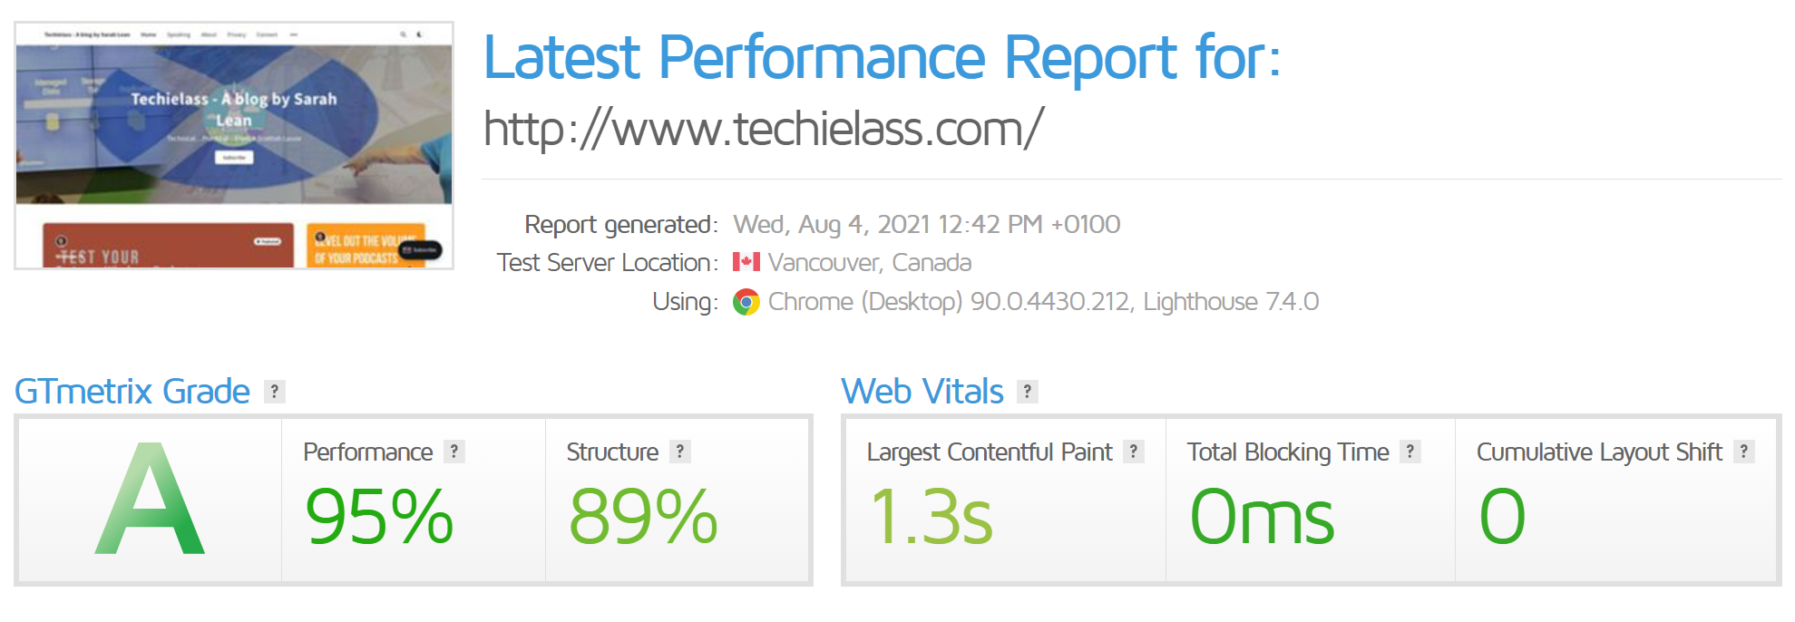This screenshot has height=622, width=1795.
Task: Click the 1.3s Largest Contentful Paint value
Action: tap(932, 517)
